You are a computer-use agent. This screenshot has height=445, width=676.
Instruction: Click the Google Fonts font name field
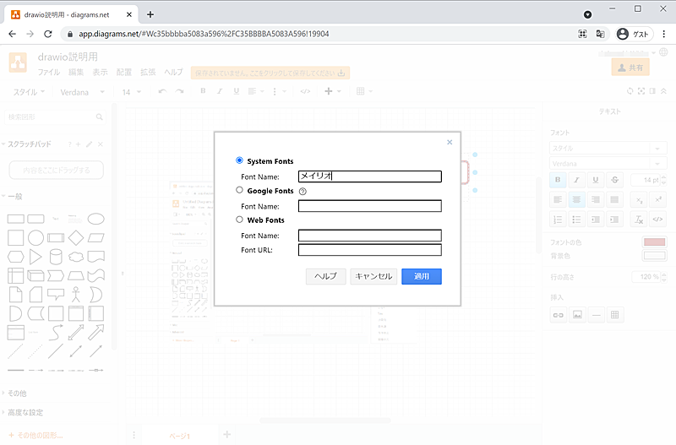click(369, 205)
